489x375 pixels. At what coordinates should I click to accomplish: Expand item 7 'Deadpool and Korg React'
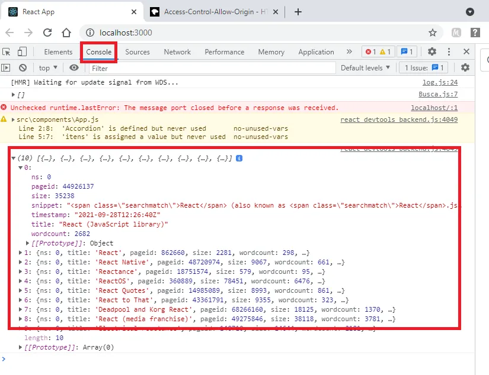click(20, 310)
